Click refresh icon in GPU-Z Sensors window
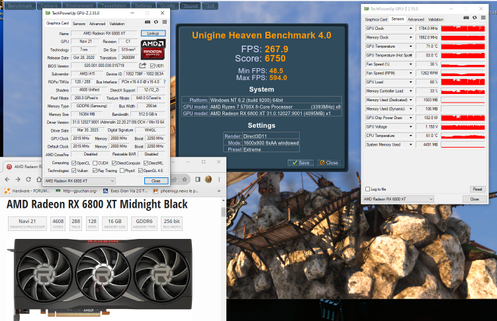497x321 pixels. click(474, 18)
